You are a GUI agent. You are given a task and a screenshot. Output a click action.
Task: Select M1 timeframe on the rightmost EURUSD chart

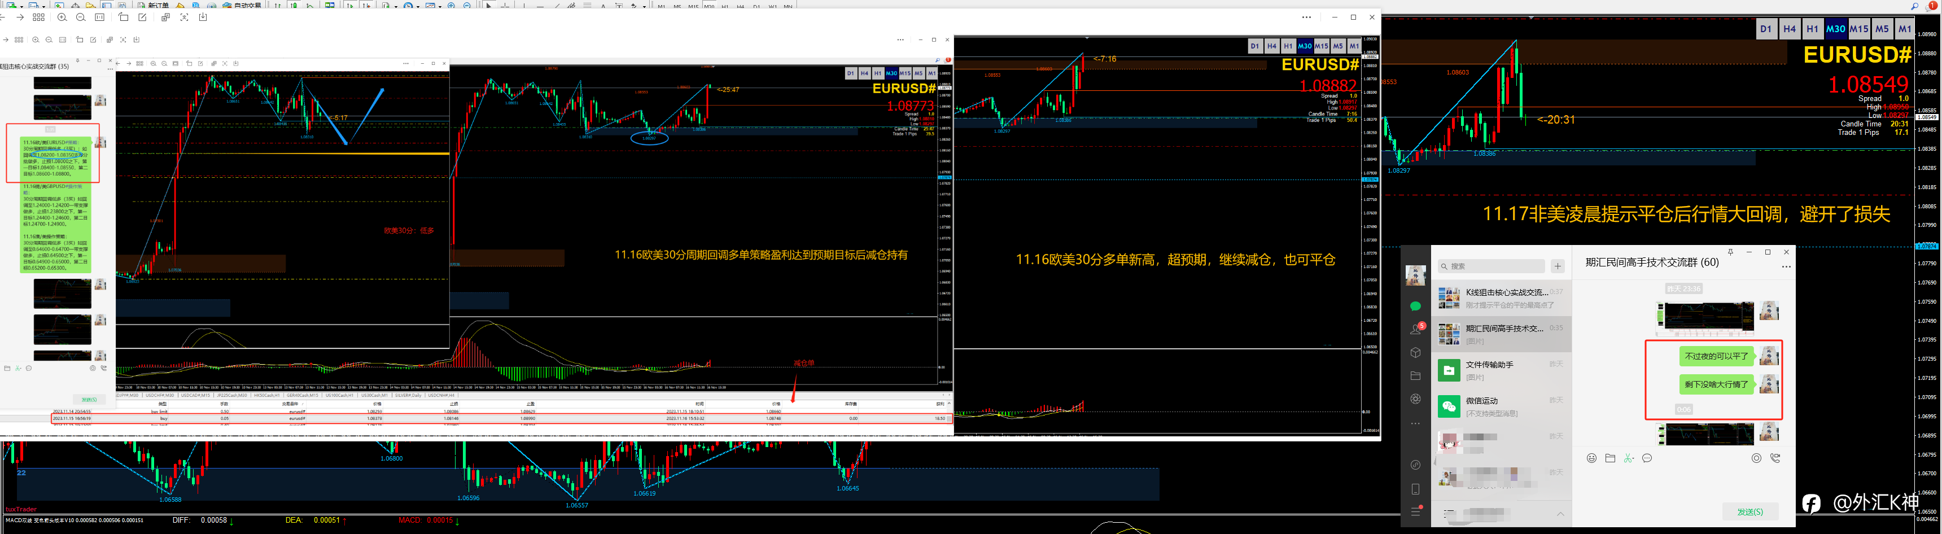(x=1904, y=29)
